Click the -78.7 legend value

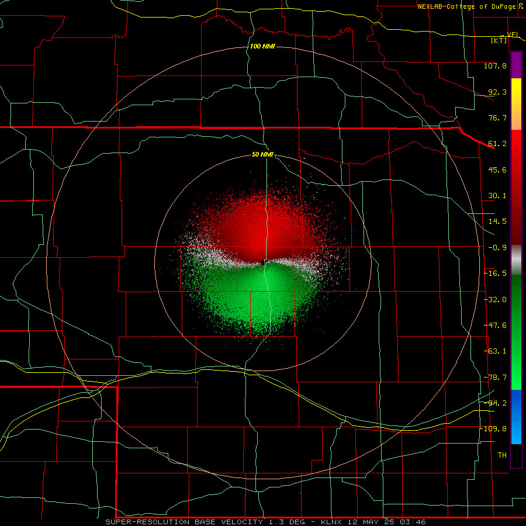point(495,378)
